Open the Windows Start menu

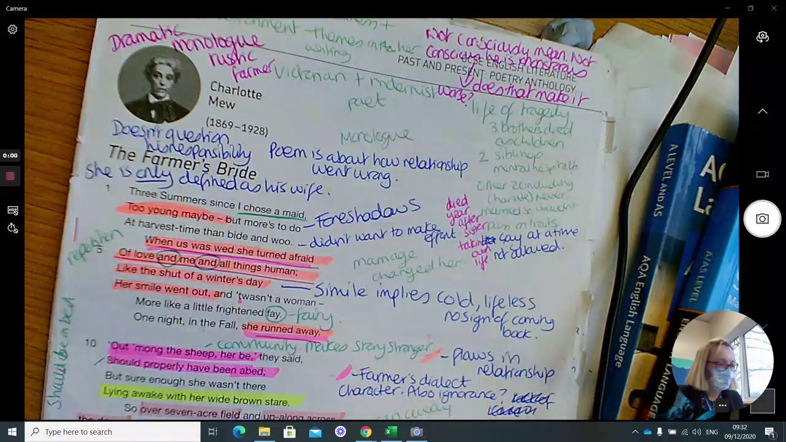pyautogui.click(x=12, y=432)
